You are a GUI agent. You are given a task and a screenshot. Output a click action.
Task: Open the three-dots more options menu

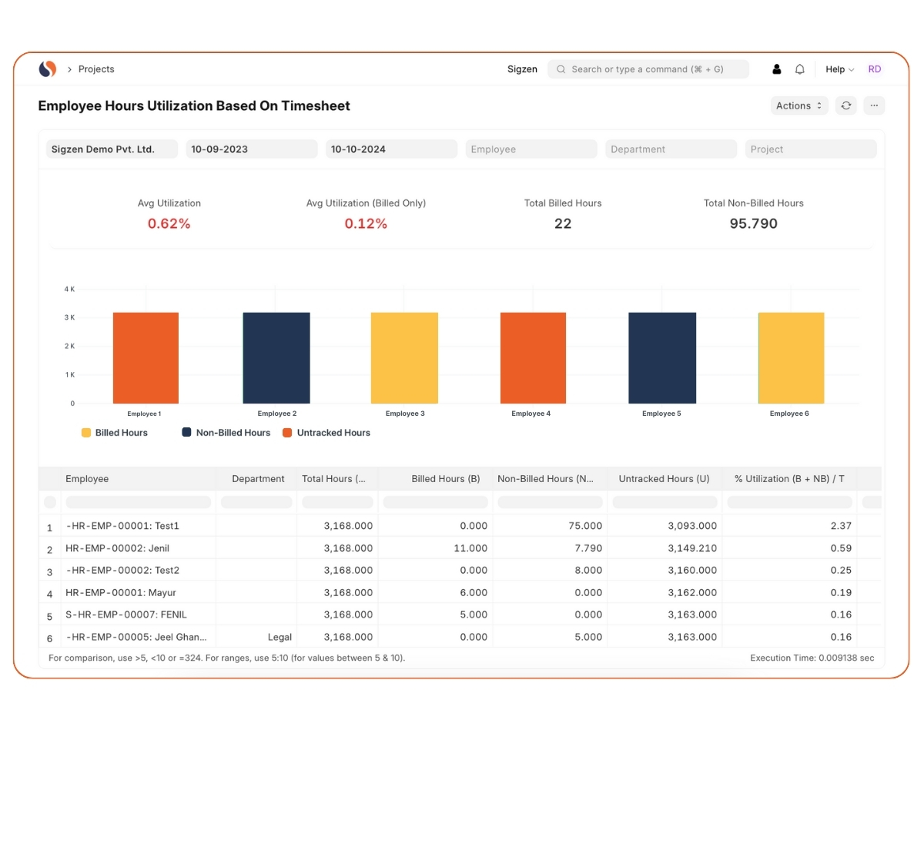pos(874,105)
